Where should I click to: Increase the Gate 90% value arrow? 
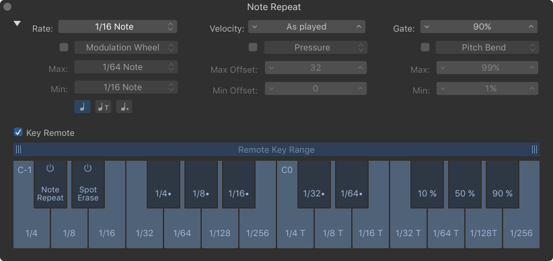click(531, 27)
